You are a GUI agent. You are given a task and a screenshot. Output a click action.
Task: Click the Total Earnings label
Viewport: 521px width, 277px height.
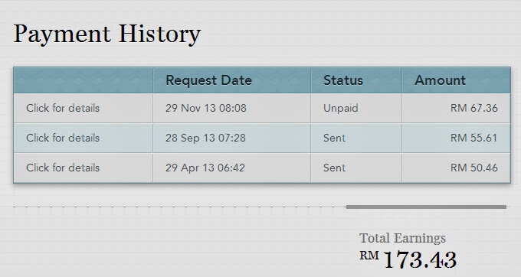402,238
